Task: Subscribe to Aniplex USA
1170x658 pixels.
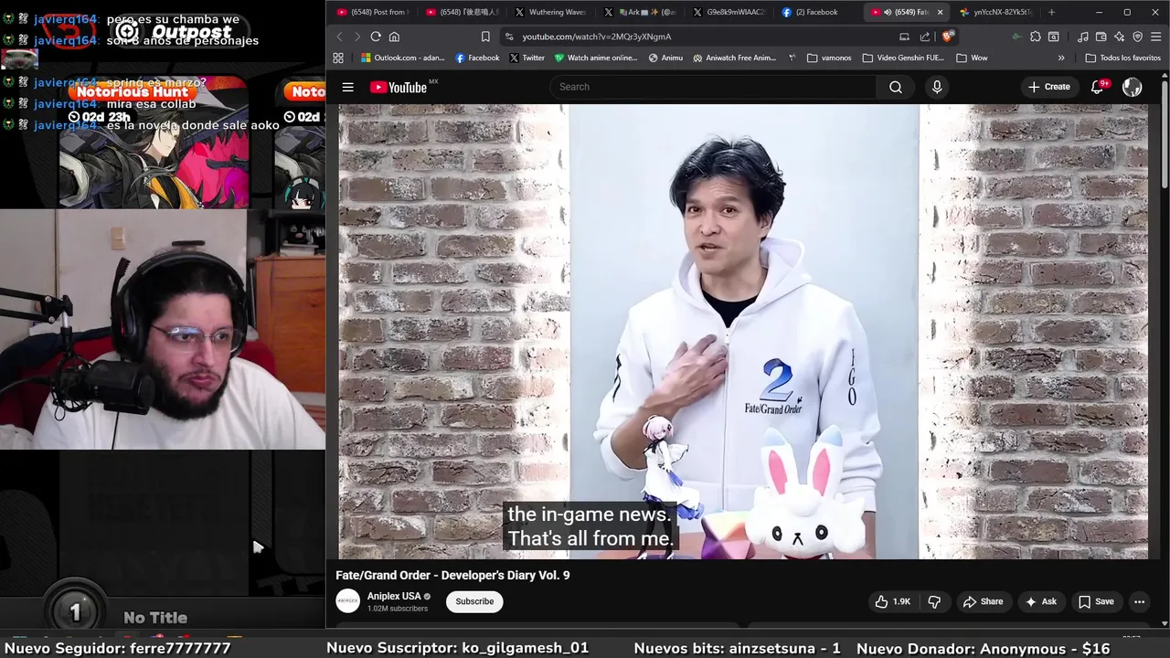Action: point(474,601)
